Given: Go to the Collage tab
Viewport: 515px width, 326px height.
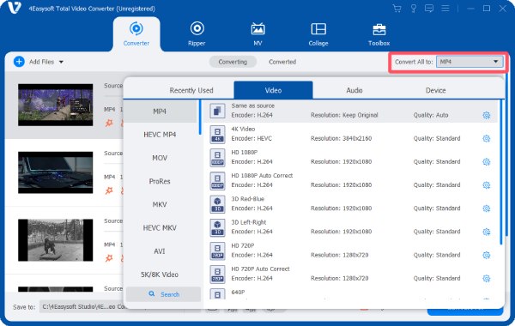Looking at the screenshot, I should [318, 33].
